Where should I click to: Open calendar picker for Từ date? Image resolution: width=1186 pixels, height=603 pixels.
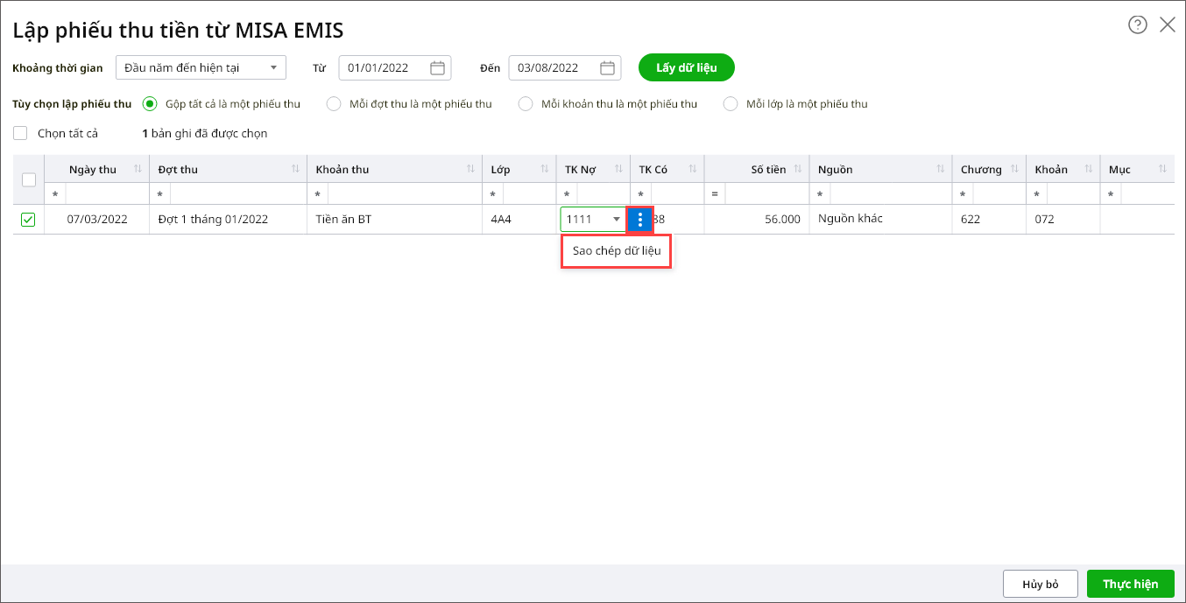[x=438, y=67]
